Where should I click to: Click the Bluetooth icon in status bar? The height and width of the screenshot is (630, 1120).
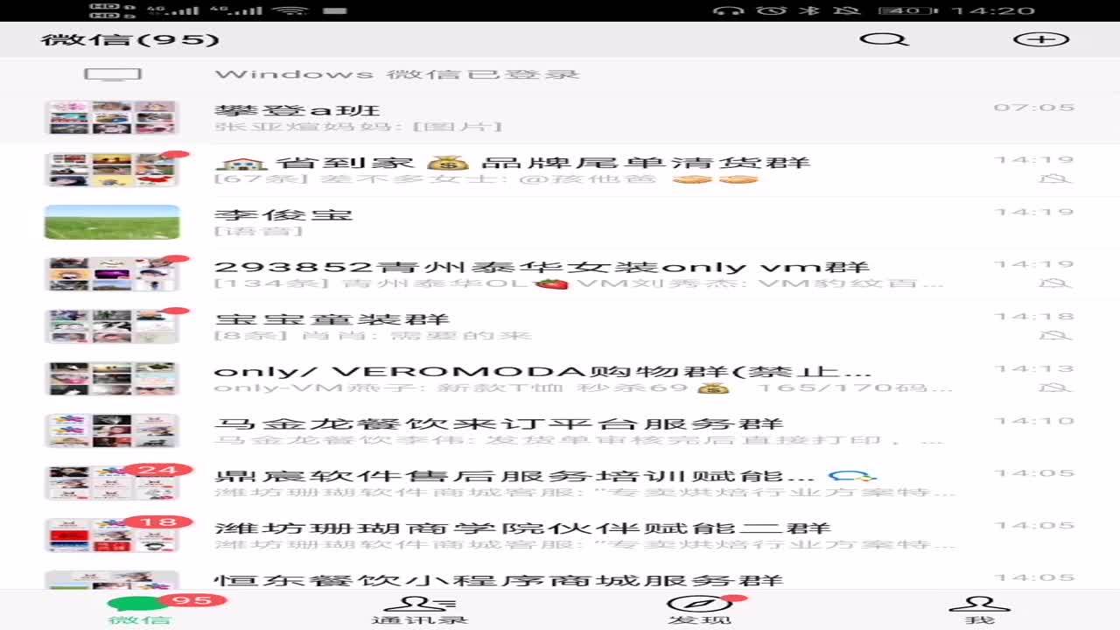(x=808, y=10)
